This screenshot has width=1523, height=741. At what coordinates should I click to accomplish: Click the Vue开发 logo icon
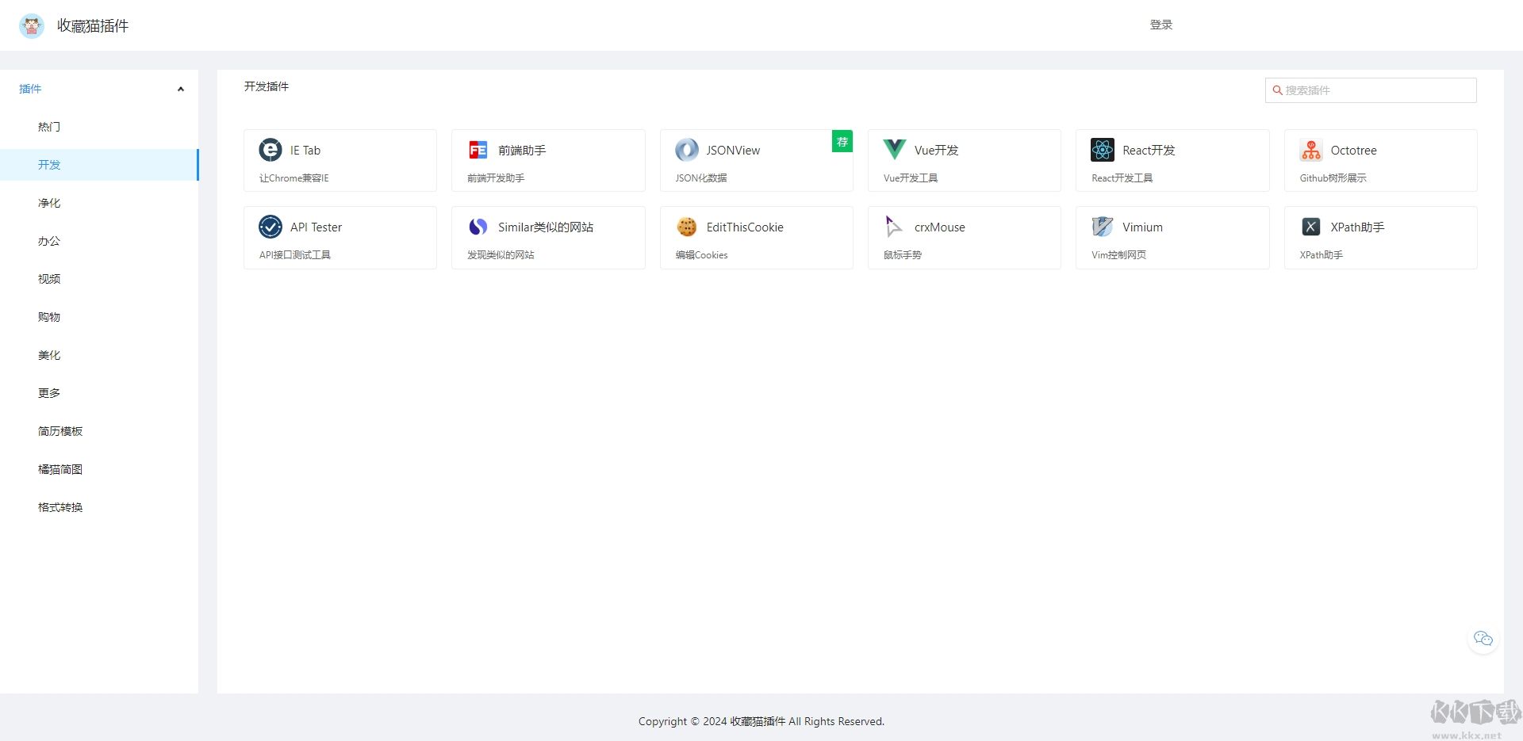[x=895, y=150]
